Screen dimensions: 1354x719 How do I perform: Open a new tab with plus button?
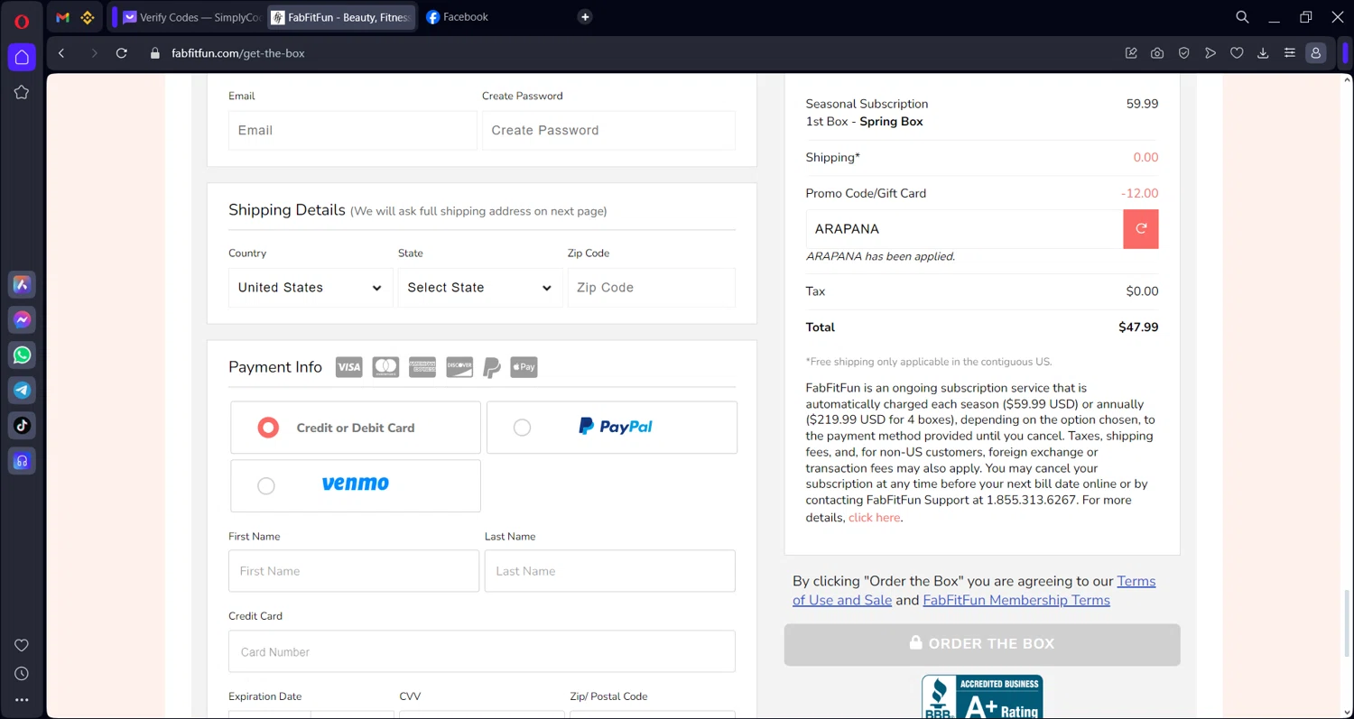tap(585, 17)
